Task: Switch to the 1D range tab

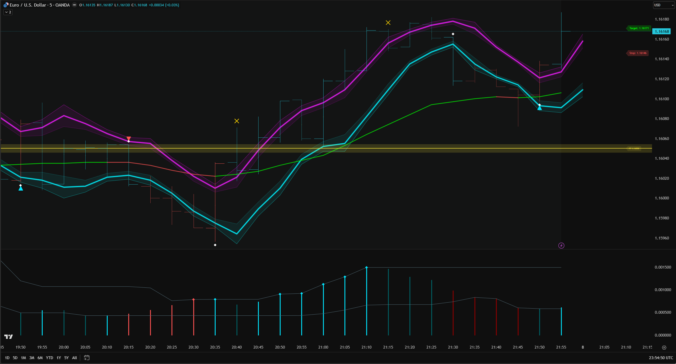Action: click(x=7, y=357)
